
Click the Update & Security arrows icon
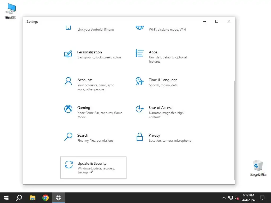click(69, 164)
